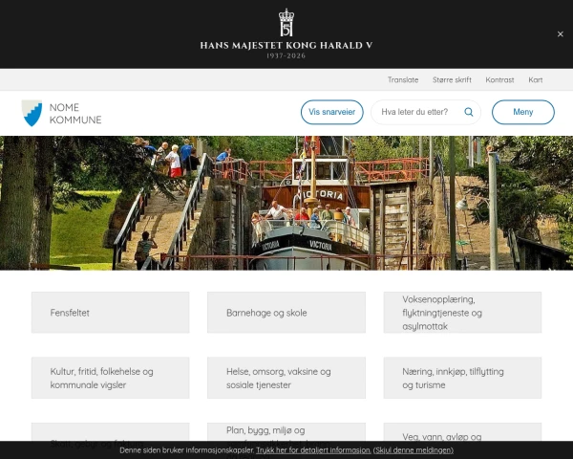Open the Barnehage og skole tile

[286, 313]
